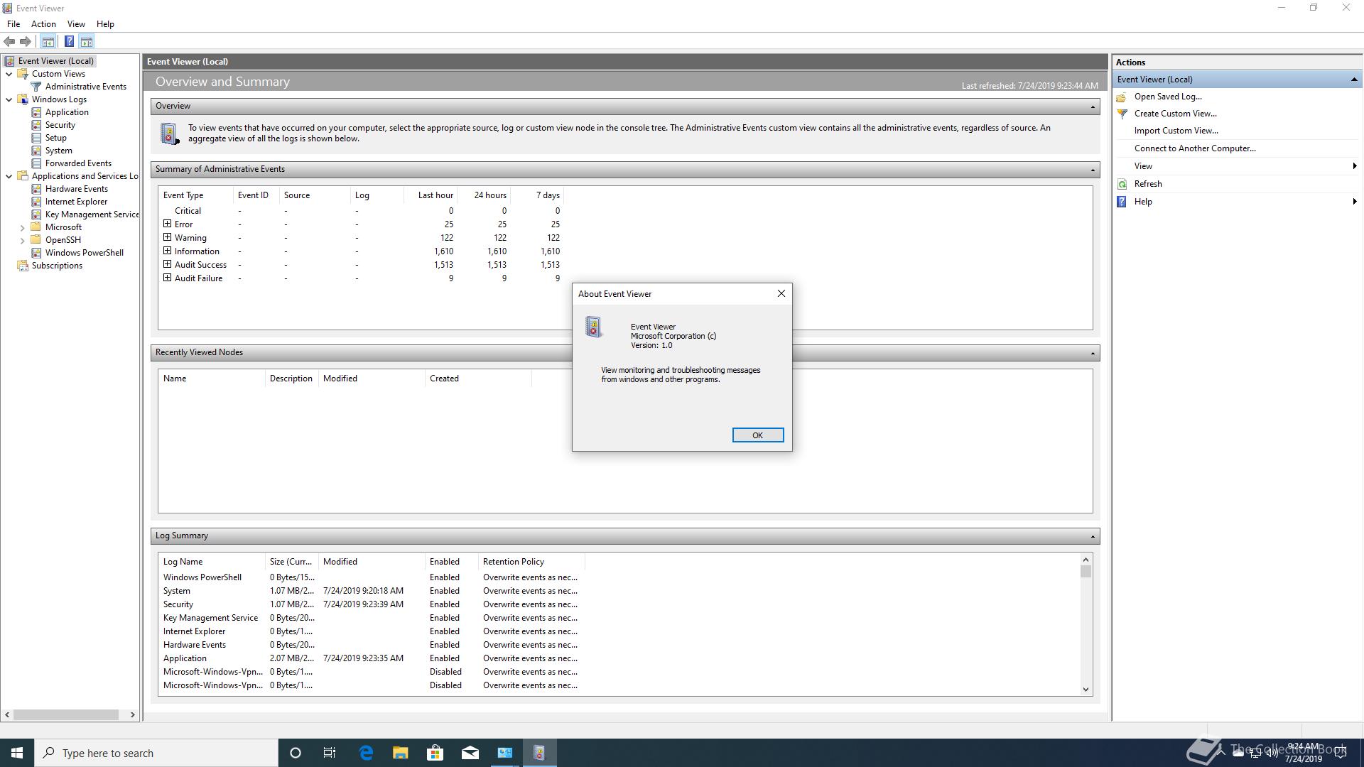Collapse Summary of Administrative Events section
The image size is (1364, 767).
pyautogui.click(x=1093, y=170)
